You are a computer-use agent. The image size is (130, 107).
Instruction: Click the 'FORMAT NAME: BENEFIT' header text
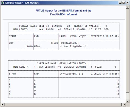pyautogui.click(x=34, y=26)
